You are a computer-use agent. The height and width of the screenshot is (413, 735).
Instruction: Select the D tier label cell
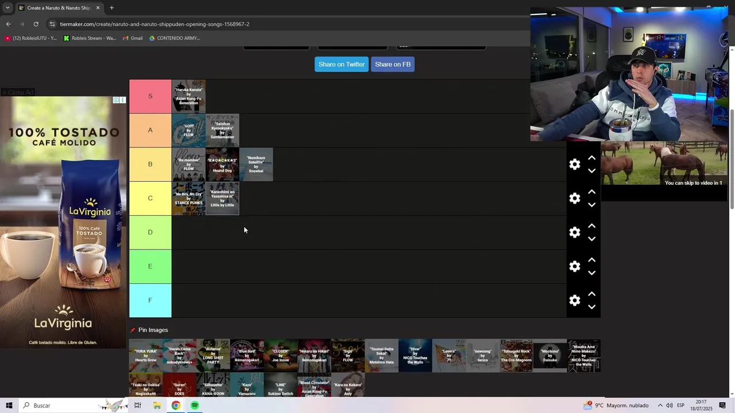150,232
